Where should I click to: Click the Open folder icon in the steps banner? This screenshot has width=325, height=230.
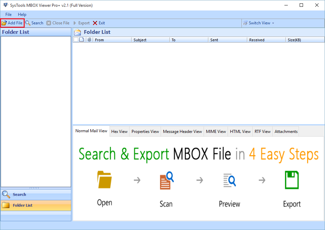coord(105,180)
